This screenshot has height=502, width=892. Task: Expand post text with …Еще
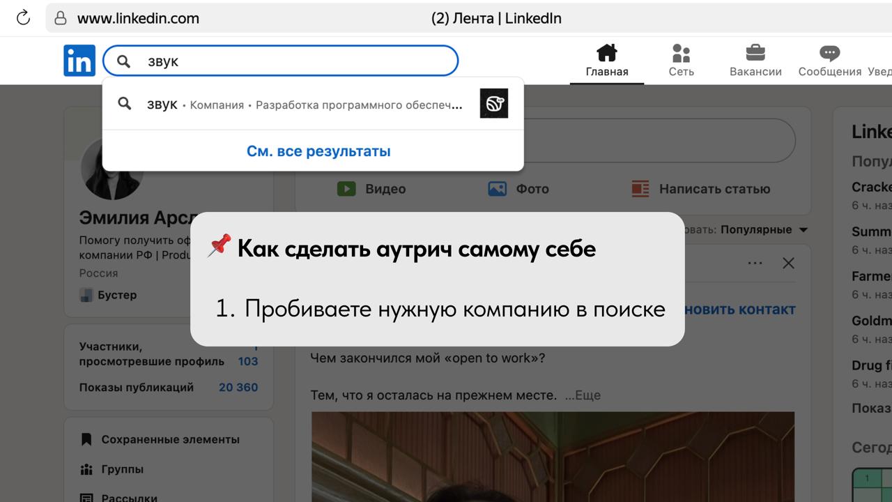[583, 395]
